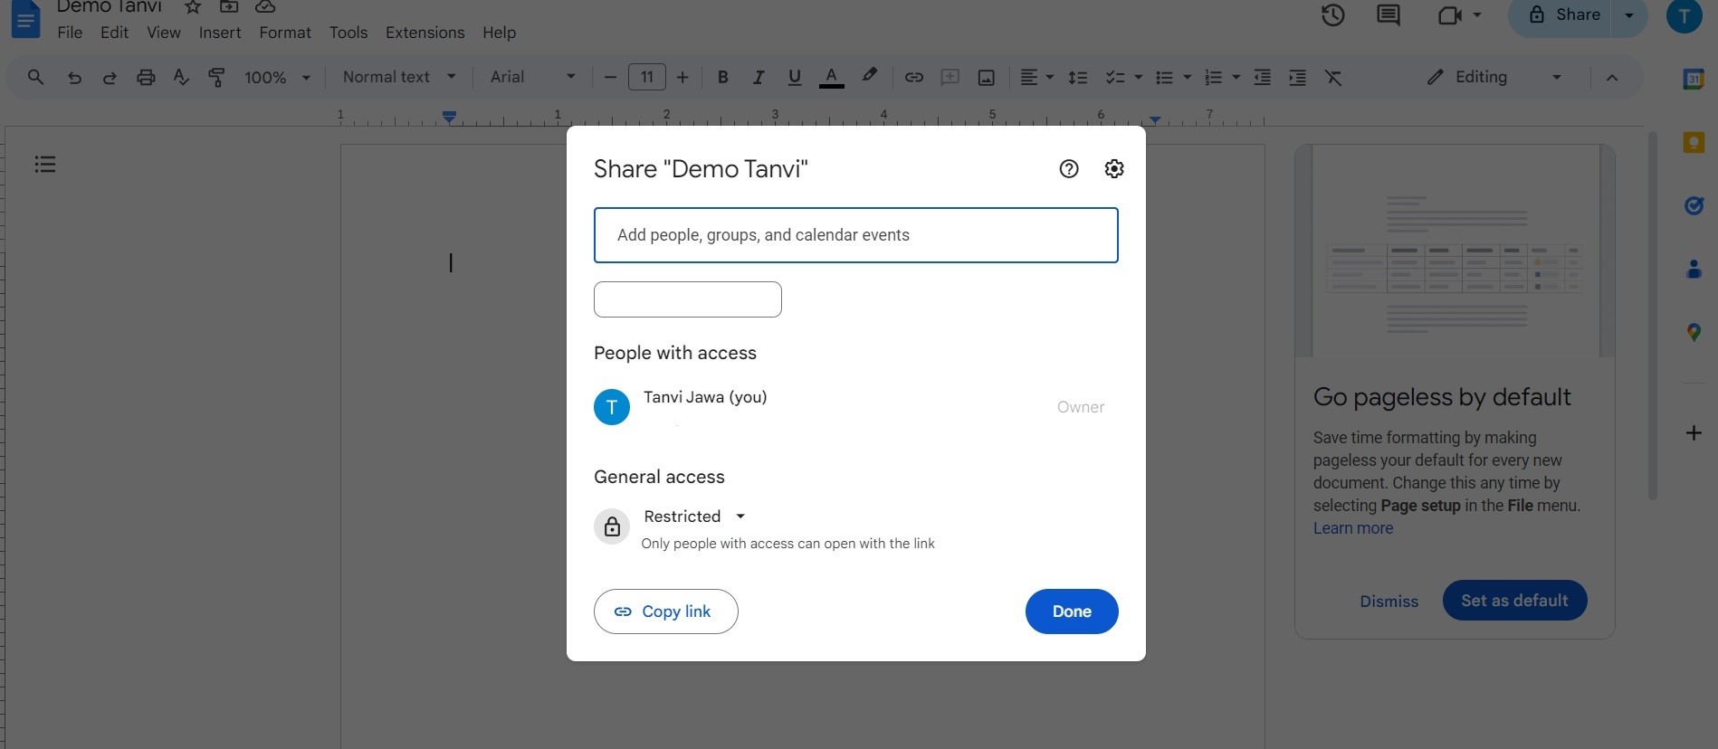The width and height of the screenshot is (1718, 749).
Task: Click the search menus magnifier icon
Action: 35,78
